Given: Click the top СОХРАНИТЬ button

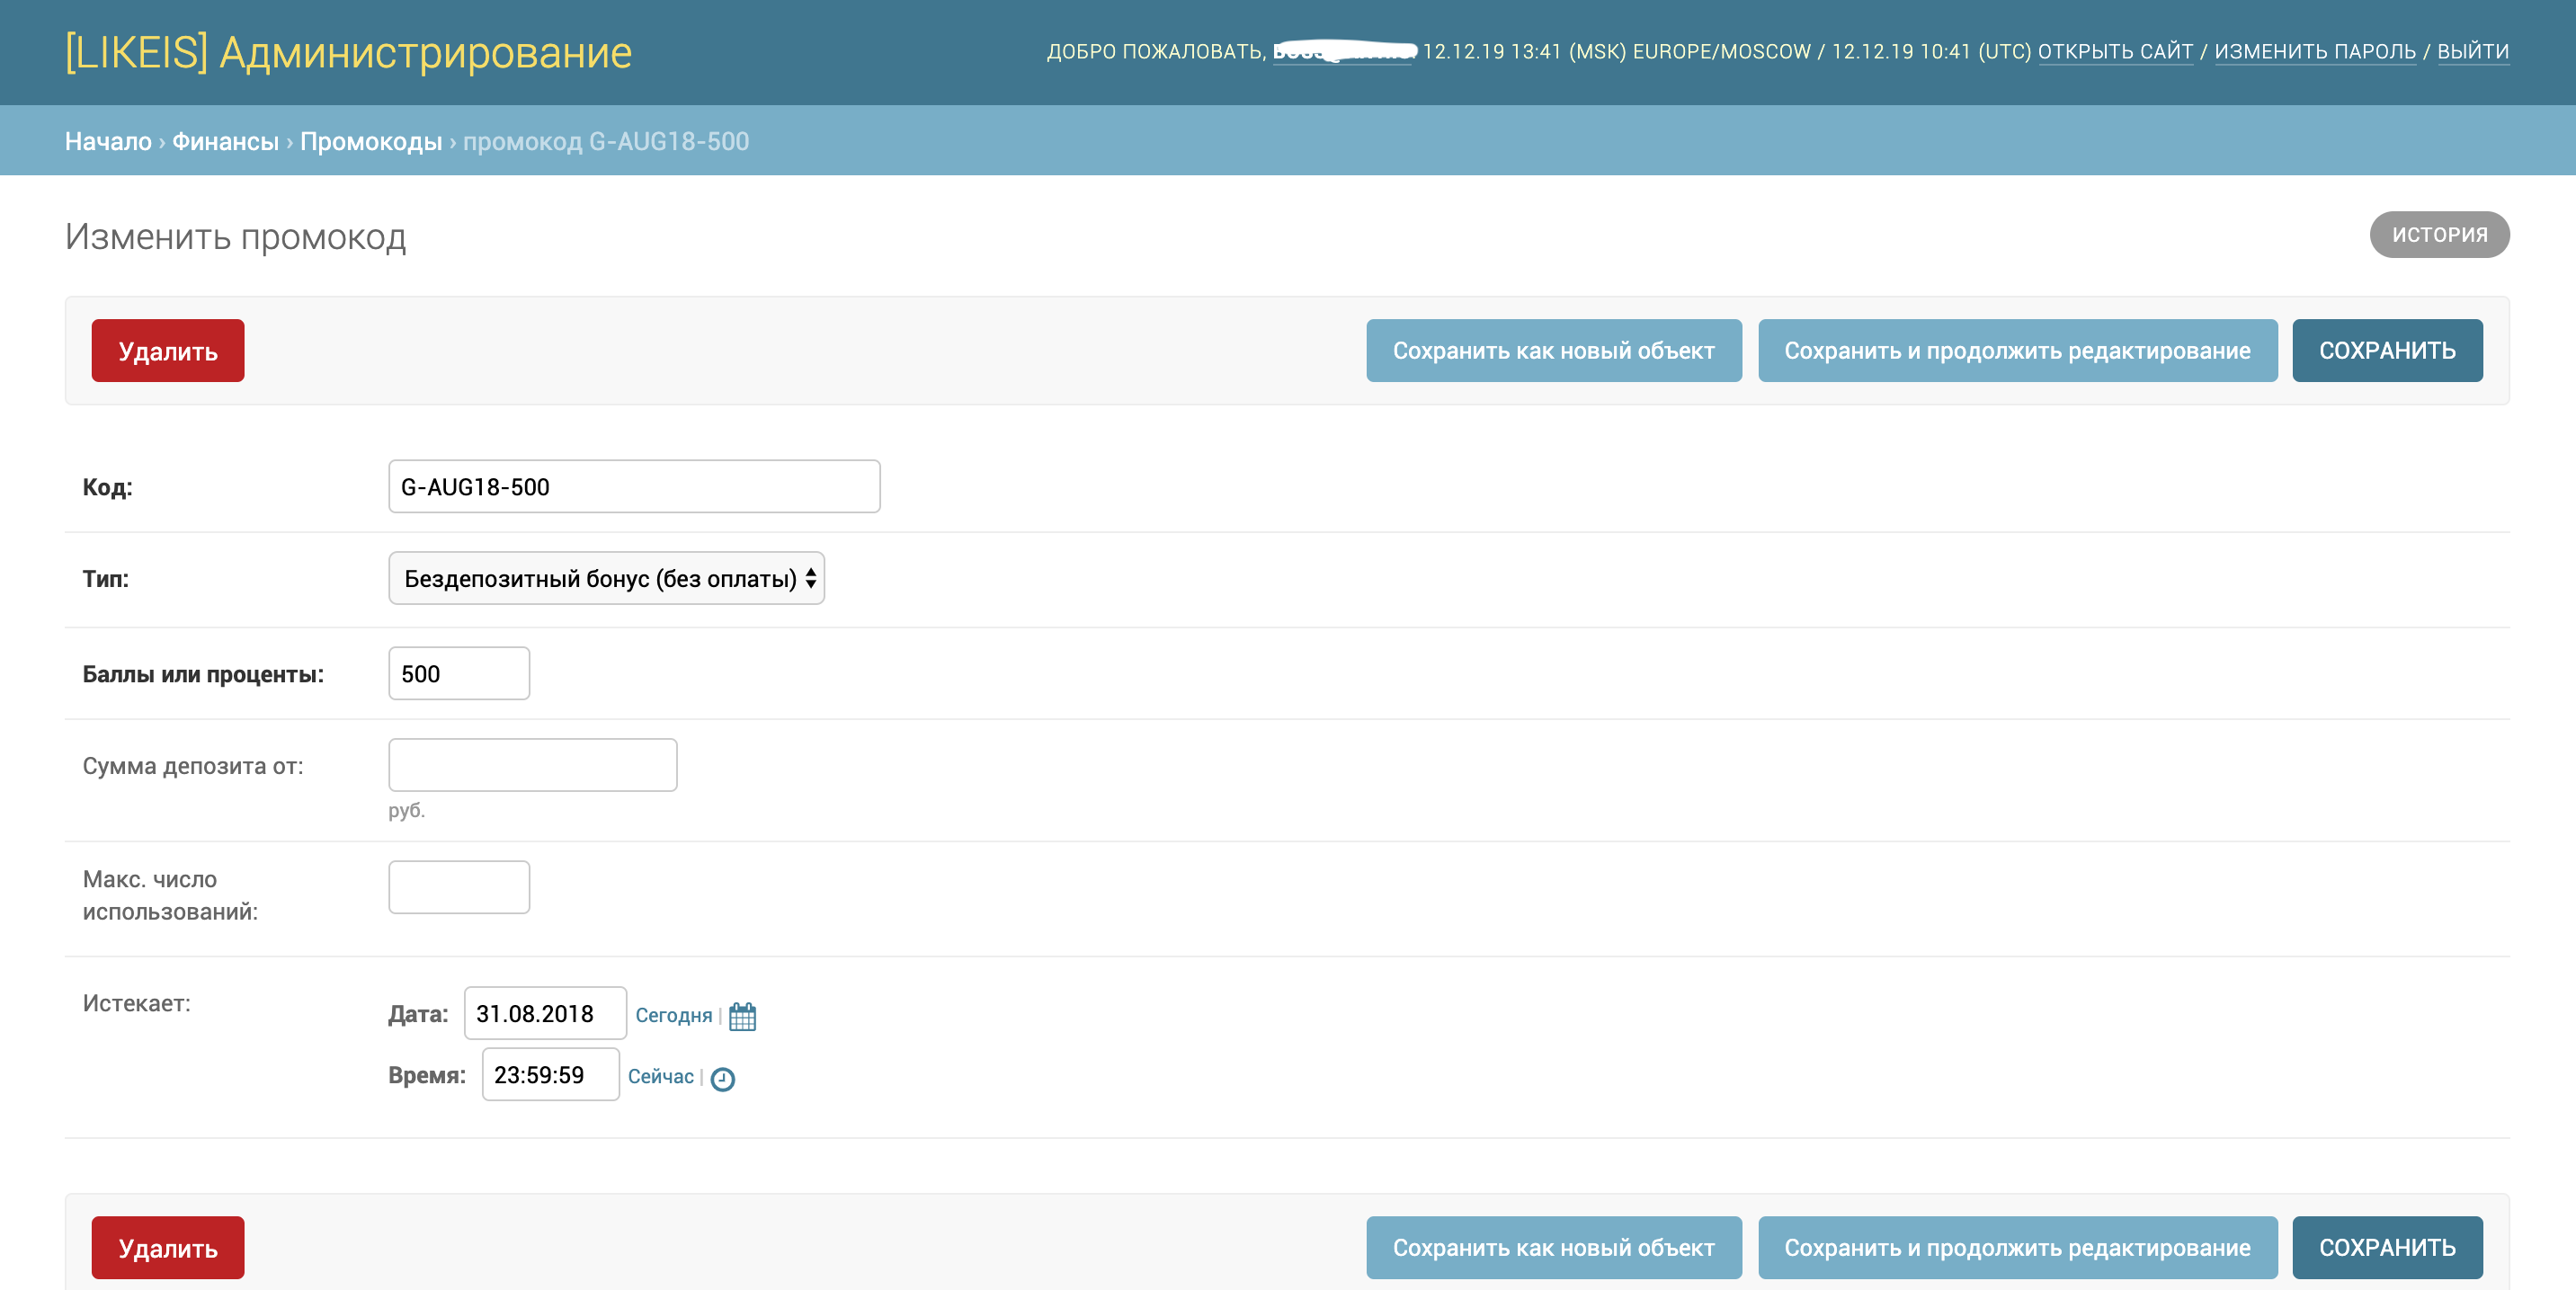Looking at the screenshot, I should 2386,351.
